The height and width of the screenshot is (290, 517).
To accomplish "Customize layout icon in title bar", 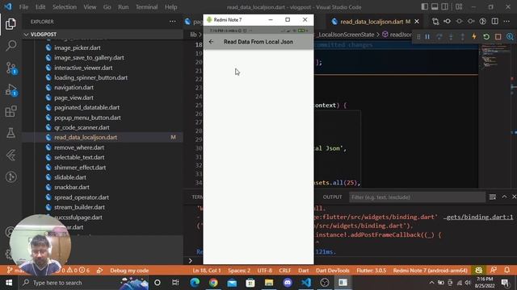I will (459, 7).
